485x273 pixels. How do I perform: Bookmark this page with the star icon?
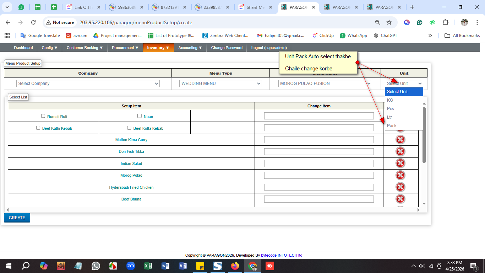point(389,22)
